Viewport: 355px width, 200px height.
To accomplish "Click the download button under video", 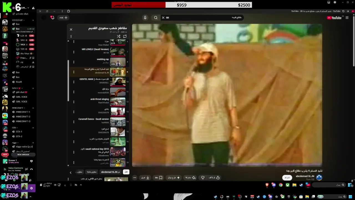I will tap(145, 177).
